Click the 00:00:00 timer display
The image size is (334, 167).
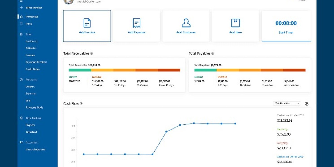point(286,23)
